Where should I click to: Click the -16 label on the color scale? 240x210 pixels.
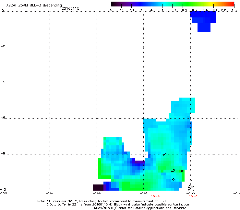click(x=110, y=10)
